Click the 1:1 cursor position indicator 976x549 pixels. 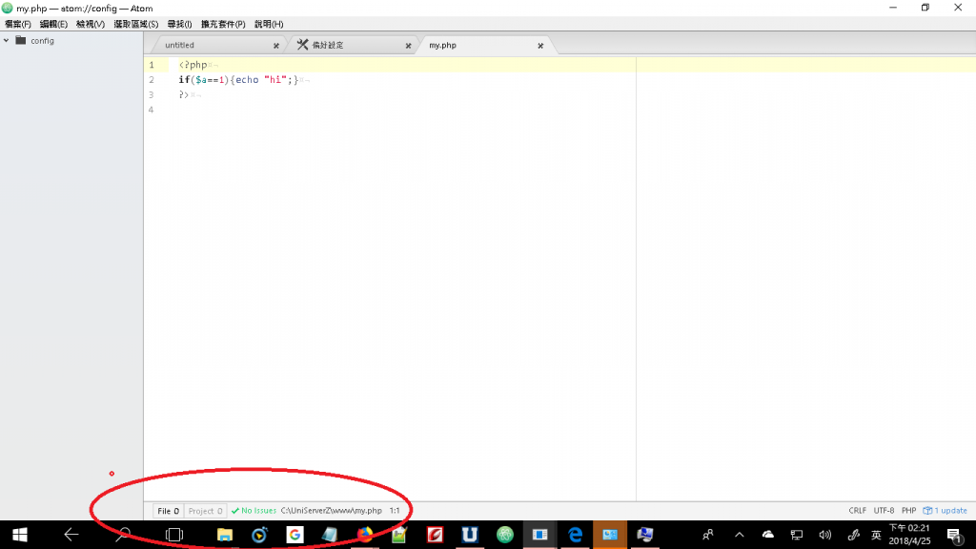[395, 511]
